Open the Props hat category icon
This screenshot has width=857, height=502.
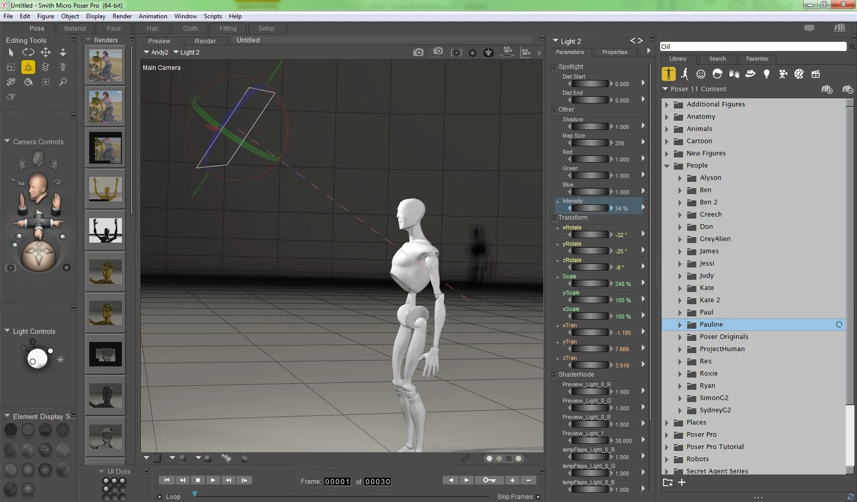(x=750, y=74)
